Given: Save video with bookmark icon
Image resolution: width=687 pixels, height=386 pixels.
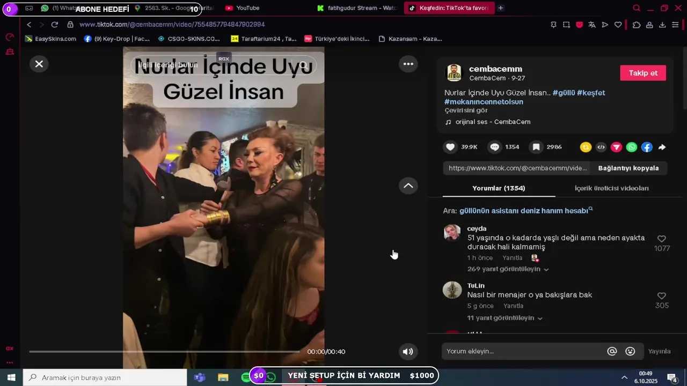Looking at the screenshot, I should tap(536, 147).
